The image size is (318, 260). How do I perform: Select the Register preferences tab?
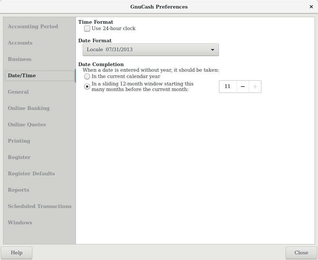[19, 157]
